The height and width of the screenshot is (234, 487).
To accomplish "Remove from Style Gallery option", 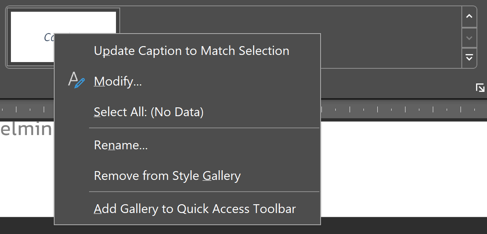I will click(167, 176).
